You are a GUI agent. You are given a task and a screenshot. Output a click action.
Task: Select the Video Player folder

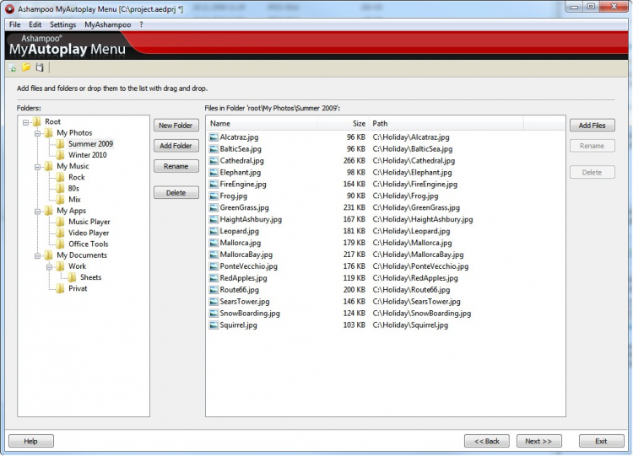point(89,233)
